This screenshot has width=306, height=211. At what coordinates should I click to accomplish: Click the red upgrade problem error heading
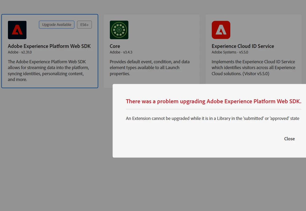point(214,101)
